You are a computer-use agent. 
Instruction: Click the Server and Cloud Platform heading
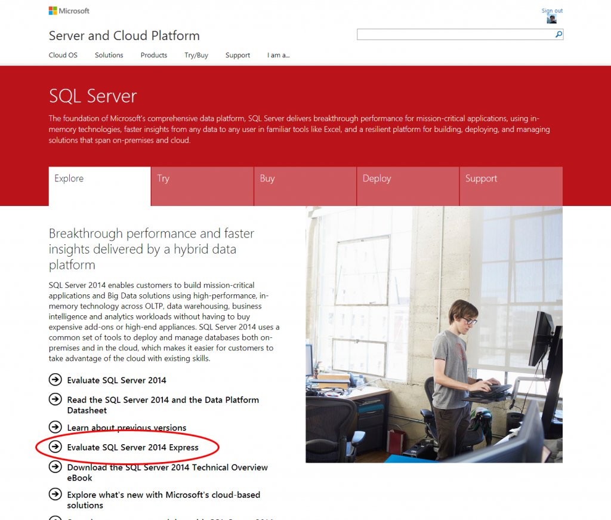coord(124,35)
